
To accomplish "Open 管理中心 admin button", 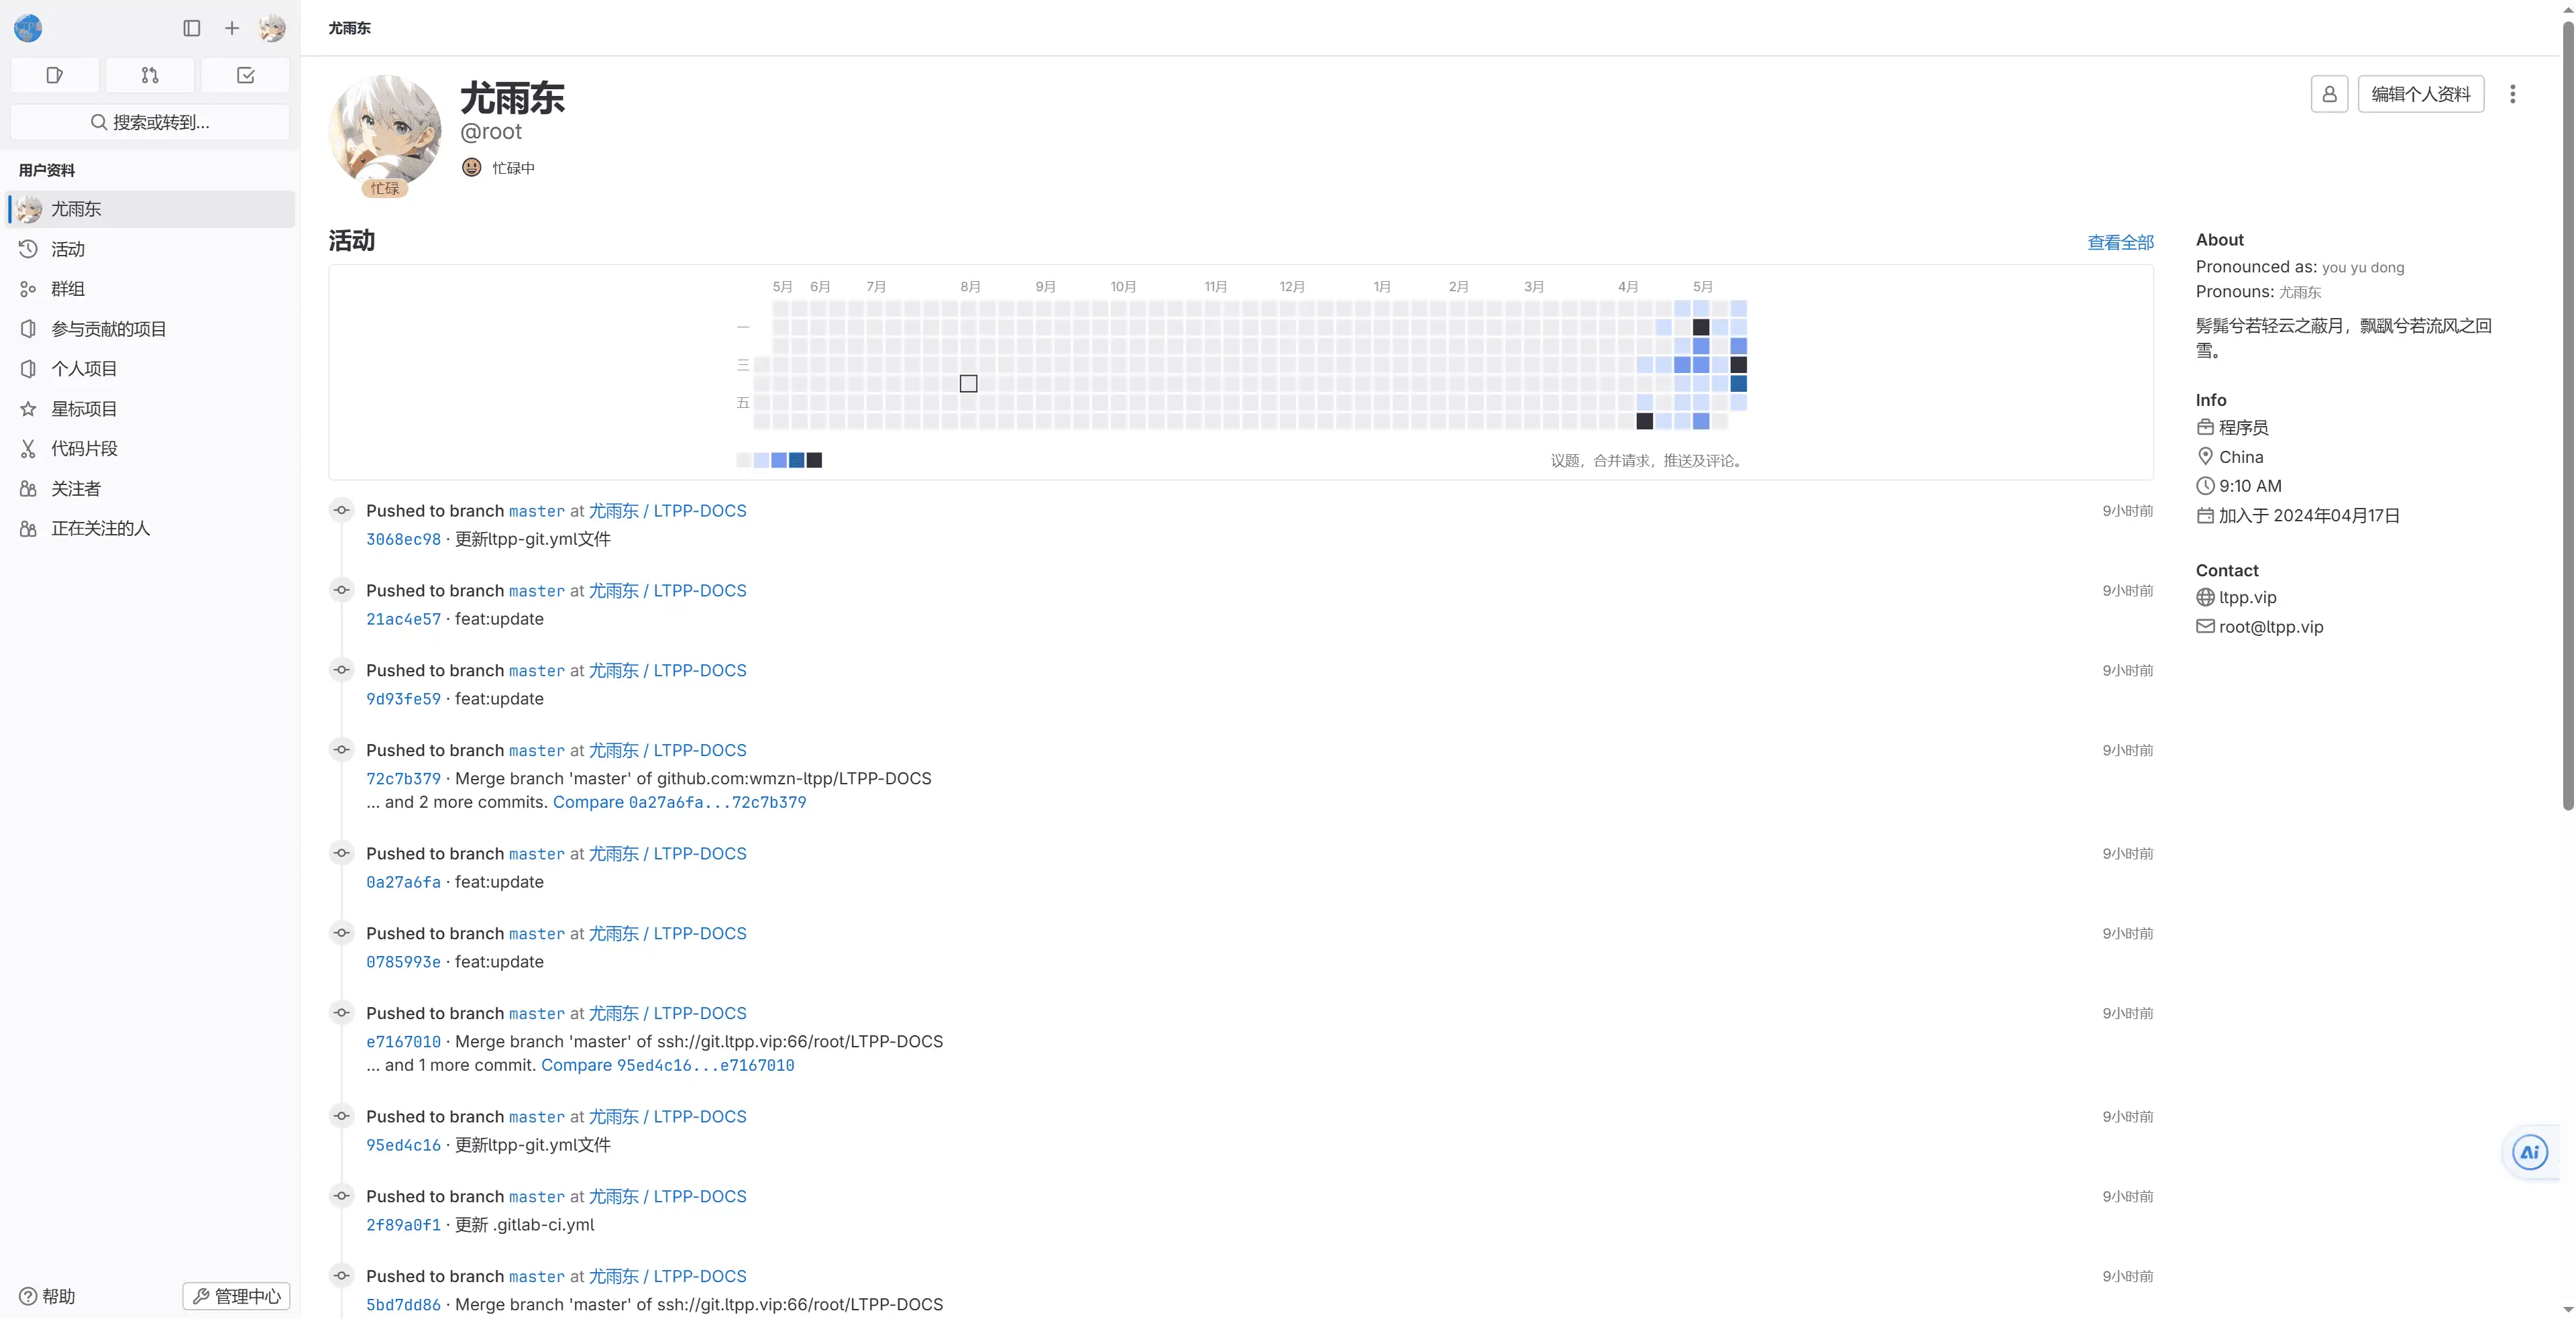I will (x=236, y=1296).
